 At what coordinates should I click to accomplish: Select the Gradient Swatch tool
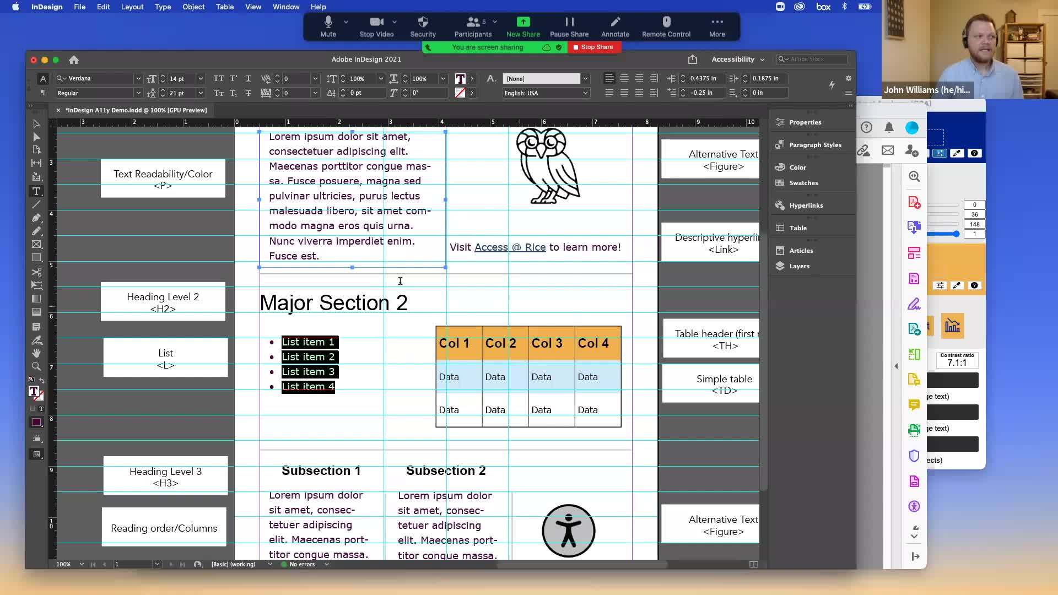point(36,299)
